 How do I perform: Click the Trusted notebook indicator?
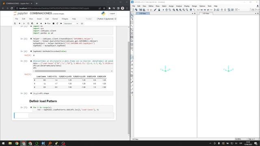[89, 19]
